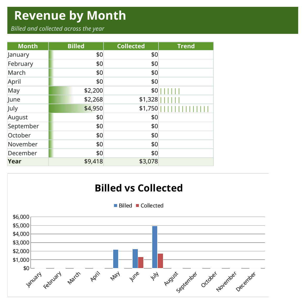The height and width of the screenshot is (304, 305).
Task: Select the April row label
Action: 14,82
